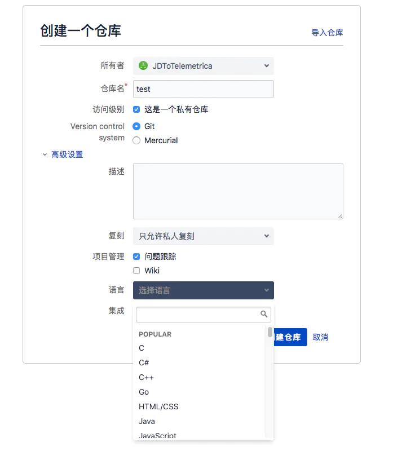
Task: Open the 所有者 dropdown
Action: (203, 65)
